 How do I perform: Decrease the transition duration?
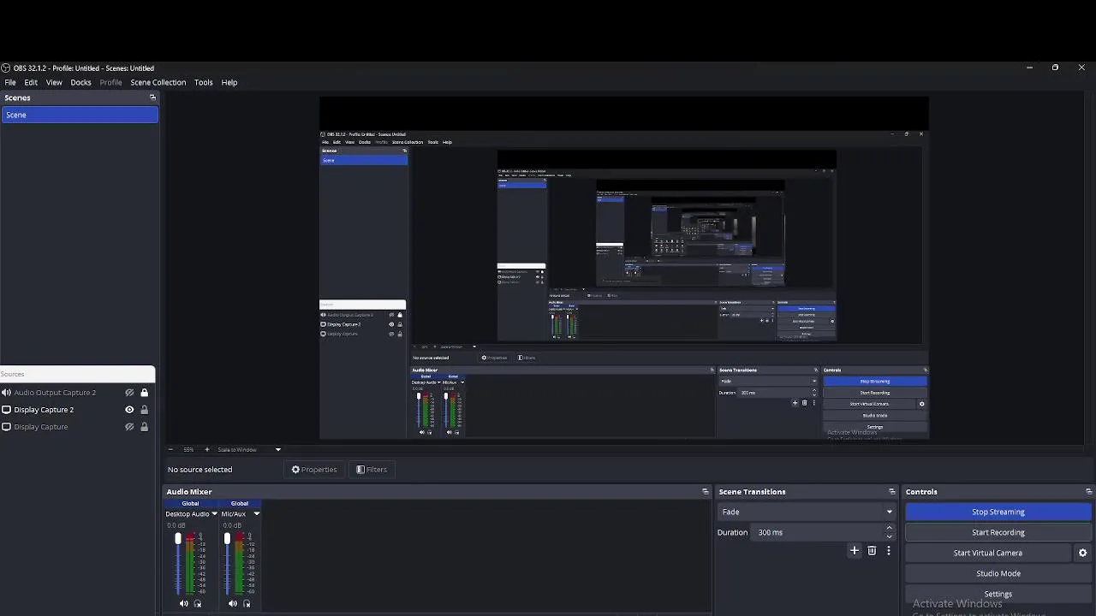[890, 536]
